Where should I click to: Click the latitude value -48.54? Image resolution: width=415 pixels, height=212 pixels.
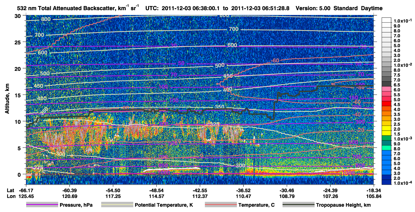coord(156,190)
